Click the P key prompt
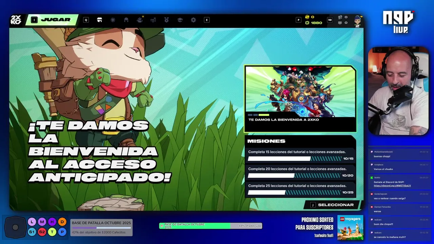The width and height of the screenshot is (434, 244). (x=298, y=20)
